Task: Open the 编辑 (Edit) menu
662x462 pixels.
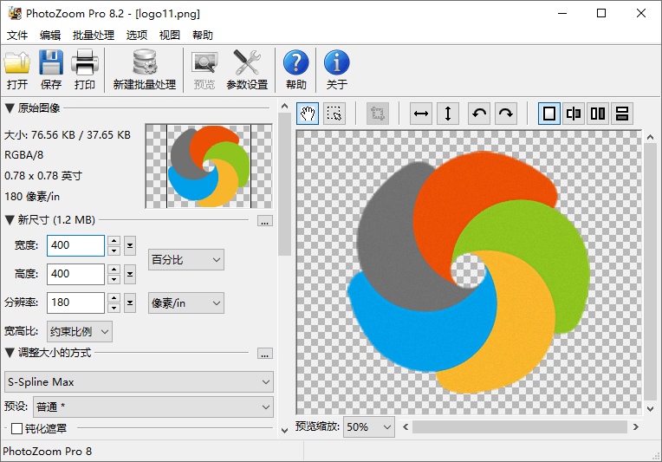Action: [50, 35]
